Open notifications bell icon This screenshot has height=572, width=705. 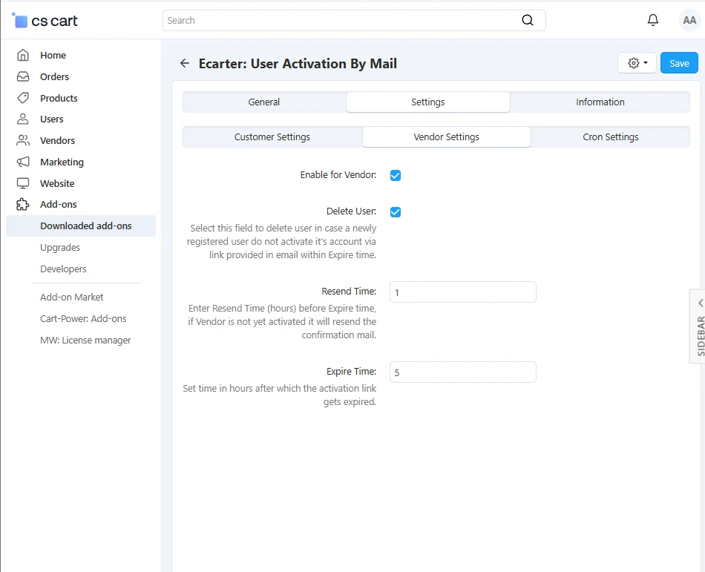(x=653, y=21)
